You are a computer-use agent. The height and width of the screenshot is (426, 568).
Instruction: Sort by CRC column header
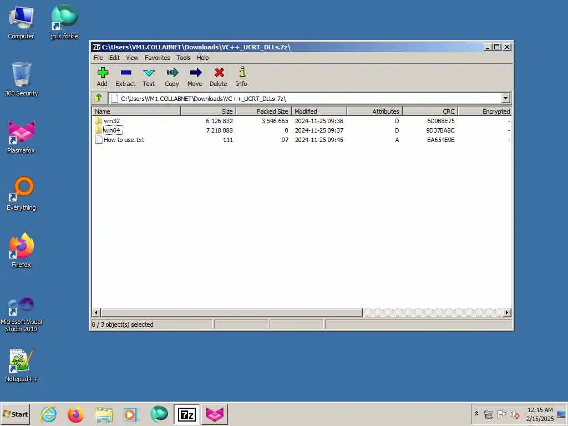(x=430, y=111)
